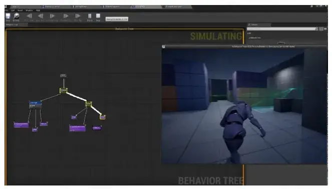Screen dimensions: 332x189
Task: Click the property matrix grid icon
Action: tap(321, 29)
